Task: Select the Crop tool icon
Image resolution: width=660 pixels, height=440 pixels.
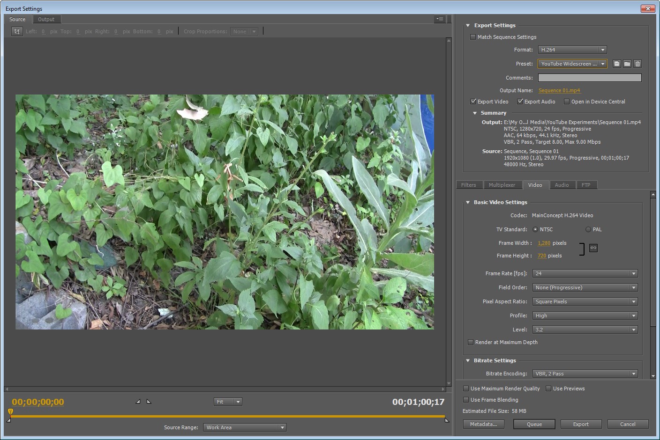Action: (x=17, y=31)
